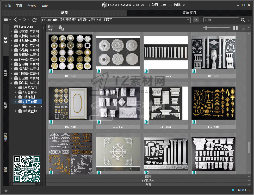Screen dimensions: 254x195
Task: Click the forward navigation arrow icon
Action: coord(24,20)
